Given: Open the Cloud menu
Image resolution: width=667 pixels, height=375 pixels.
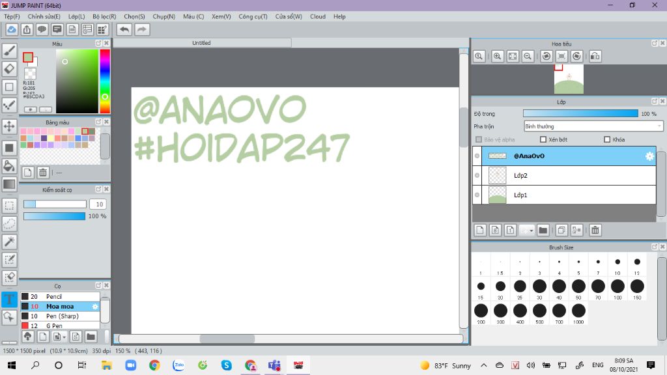Looking at the screenshot, I should pos(318,16).
